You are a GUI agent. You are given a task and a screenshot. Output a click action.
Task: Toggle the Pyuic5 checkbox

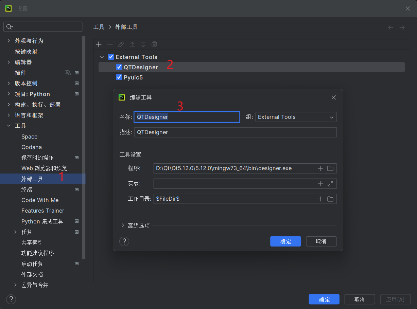(x=119, y=77)
